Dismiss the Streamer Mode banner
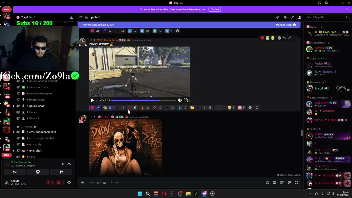Image resolution: width=352 pixels, height=198 pixels. point(347,9)
